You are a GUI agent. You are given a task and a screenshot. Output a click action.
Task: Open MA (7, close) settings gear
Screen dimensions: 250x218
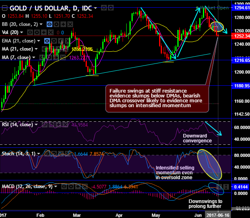click(49, 57)
